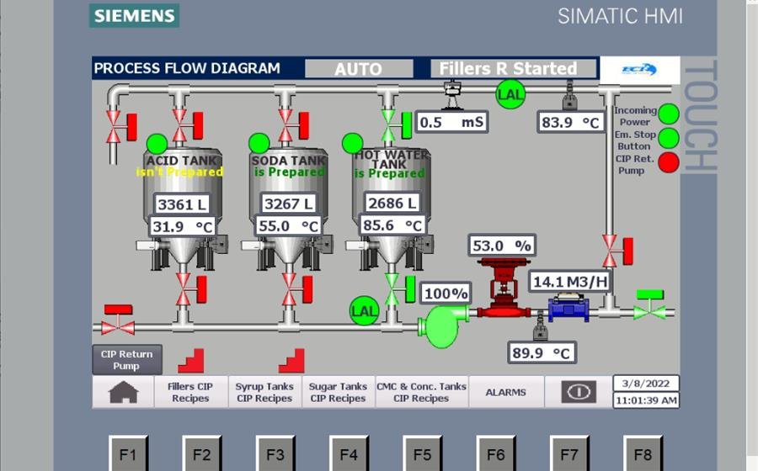
Task: Select the 89.9 °C supply temperature value
Action: [542, 352]
